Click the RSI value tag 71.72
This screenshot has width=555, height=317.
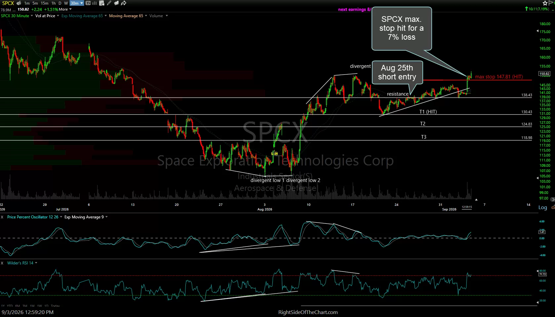click(542, 274)
